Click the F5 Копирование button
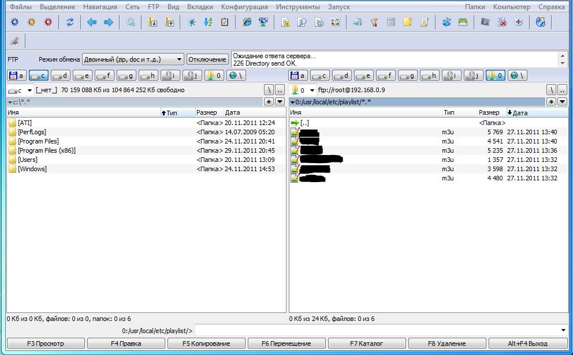This screenshot has width=573, height=355. pyautogui.click(x=206, y=343)
